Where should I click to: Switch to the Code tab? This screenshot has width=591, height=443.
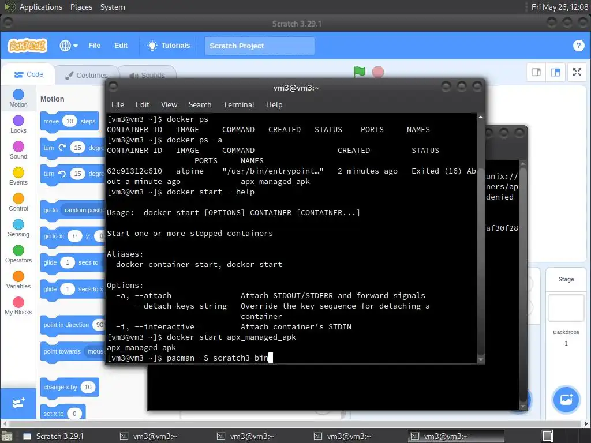pos(29,74)
